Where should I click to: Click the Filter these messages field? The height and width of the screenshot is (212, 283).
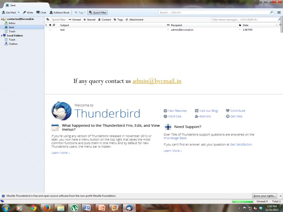click(246, 20)
